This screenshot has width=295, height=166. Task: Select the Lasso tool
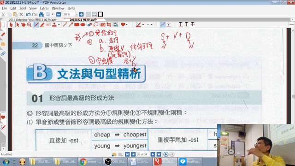[x=96, y=24]
